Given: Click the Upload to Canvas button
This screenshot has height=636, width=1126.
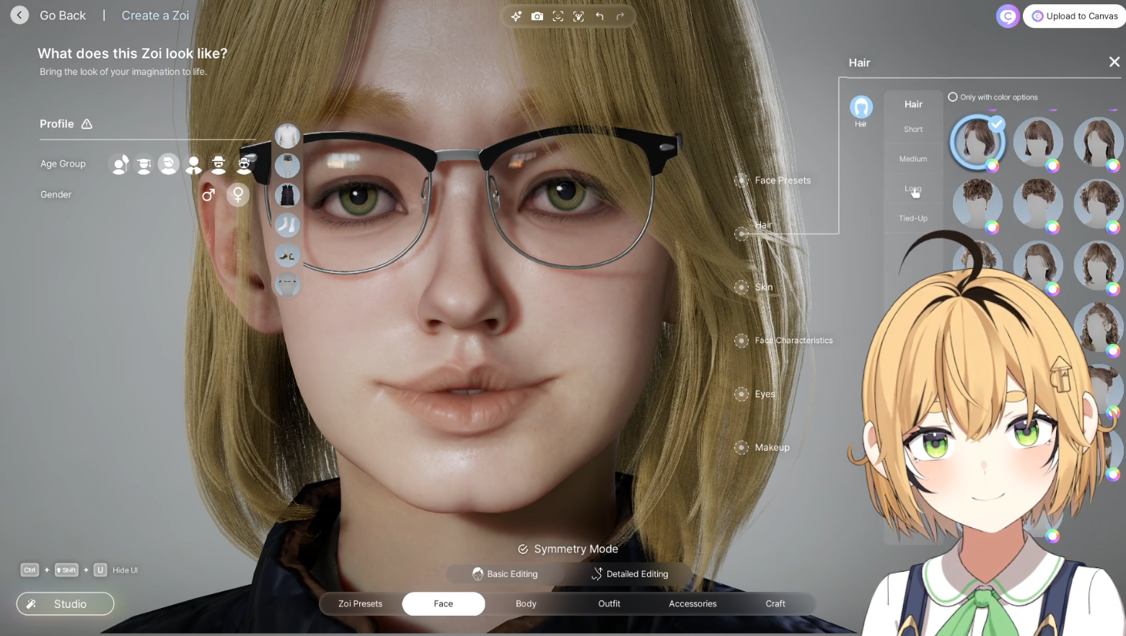Looking at the screenshot, I should click(x=1074, y=16).
